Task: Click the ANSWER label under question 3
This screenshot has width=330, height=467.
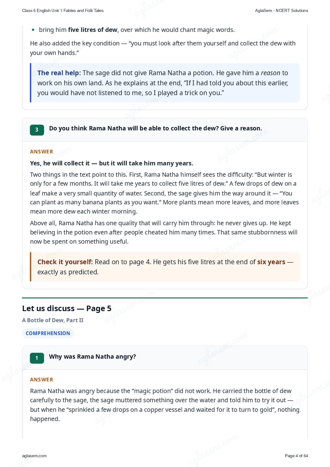Action: pyautogui.click(x=42, y=152)
